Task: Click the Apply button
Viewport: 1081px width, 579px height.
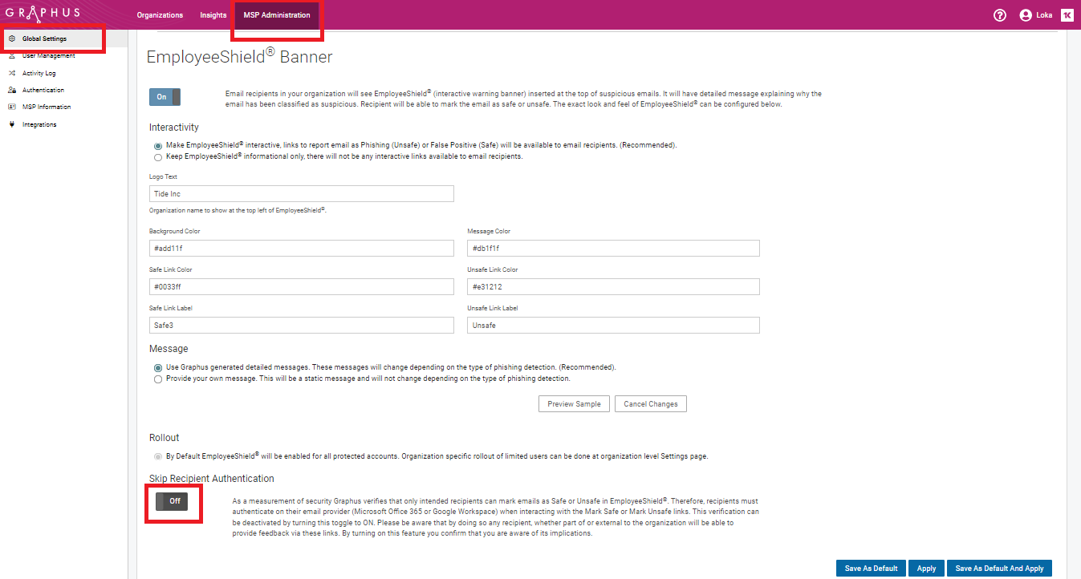Action: 926,569
